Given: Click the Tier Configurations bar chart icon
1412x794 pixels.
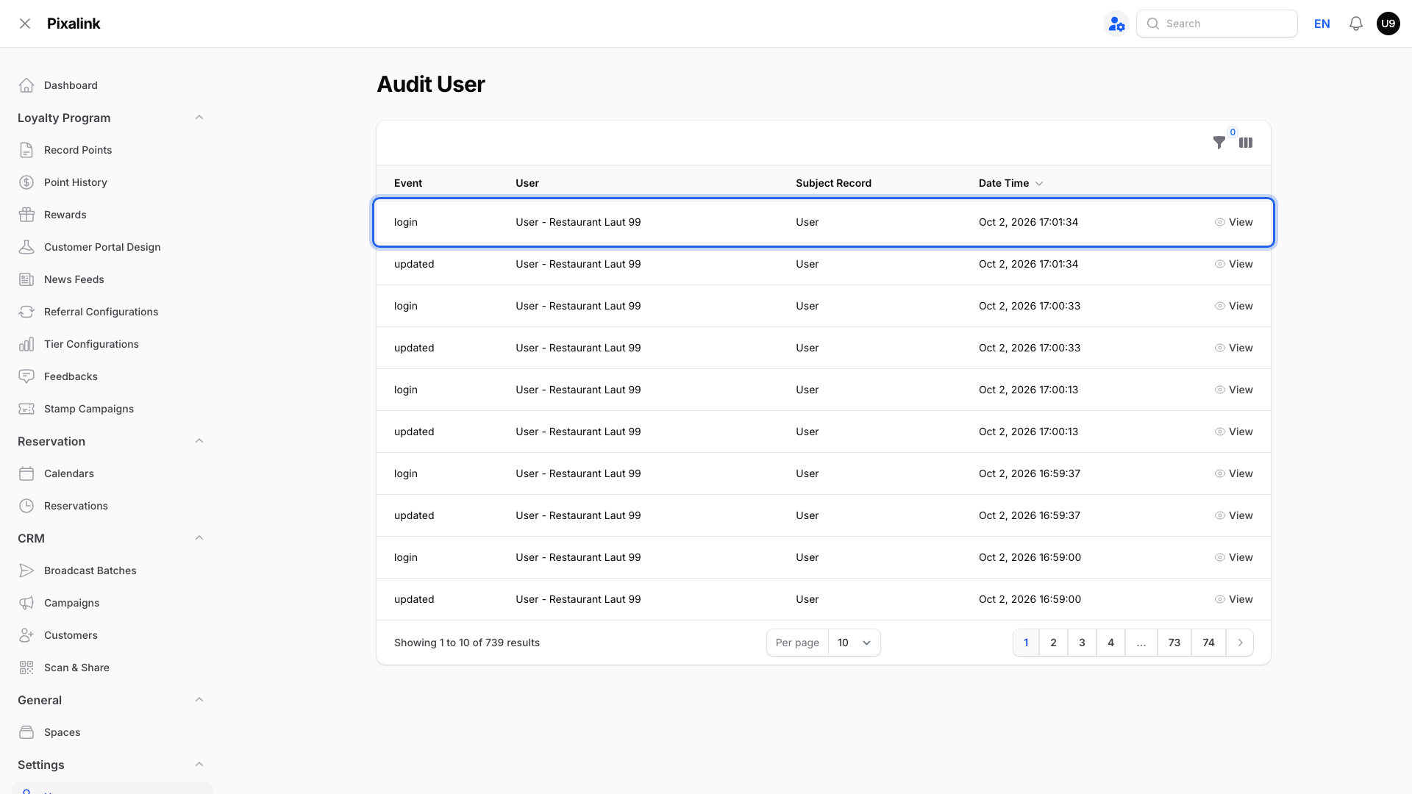Looking at the screenshot, I should (x=26, y=344).
